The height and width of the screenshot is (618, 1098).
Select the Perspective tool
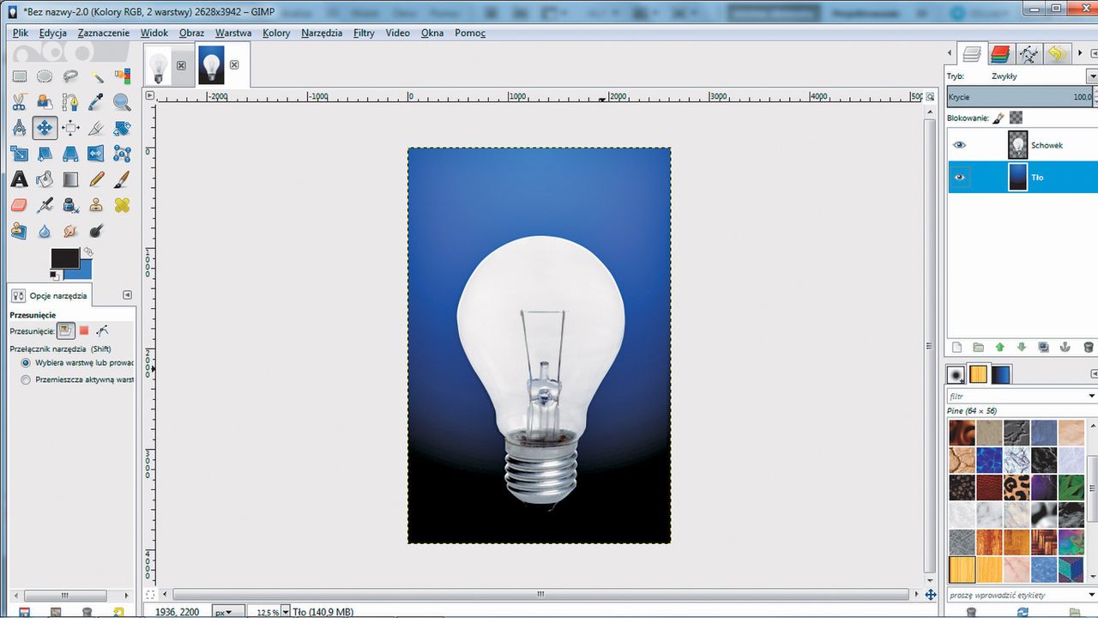click(x=70, y=154)
